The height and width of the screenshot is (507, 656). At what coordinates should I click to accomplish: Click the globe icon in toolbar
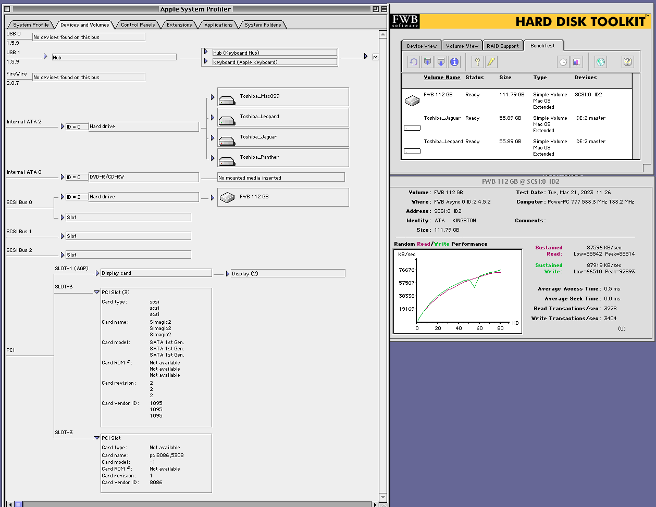(601, 62)
